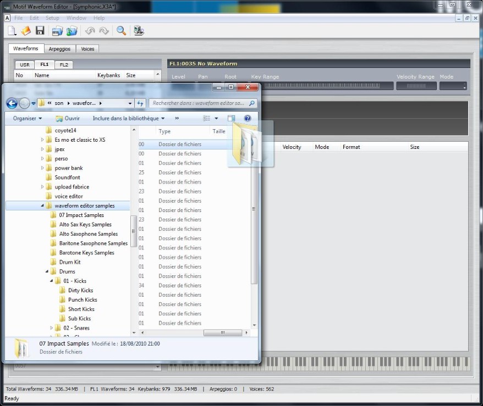Open the Window menu
483x406 pixels.
click(76, 18)
